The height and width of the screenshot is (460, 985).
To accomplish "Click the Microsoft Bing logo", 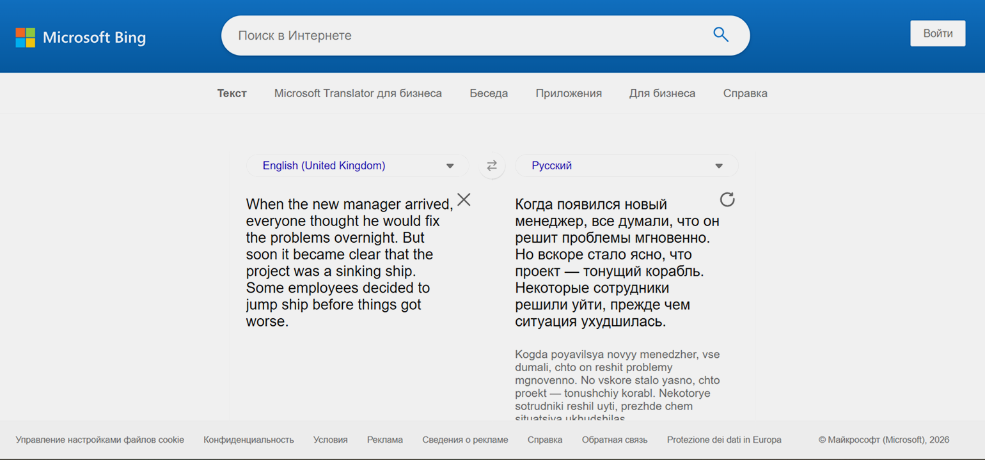I will click(x=81, y=37).
